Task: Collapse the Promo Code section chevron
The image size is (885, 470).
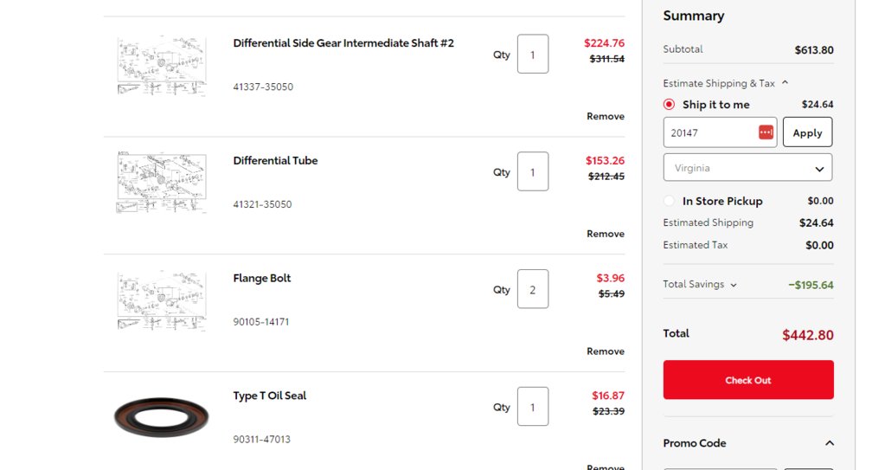Action: click(x=829, y=443)
